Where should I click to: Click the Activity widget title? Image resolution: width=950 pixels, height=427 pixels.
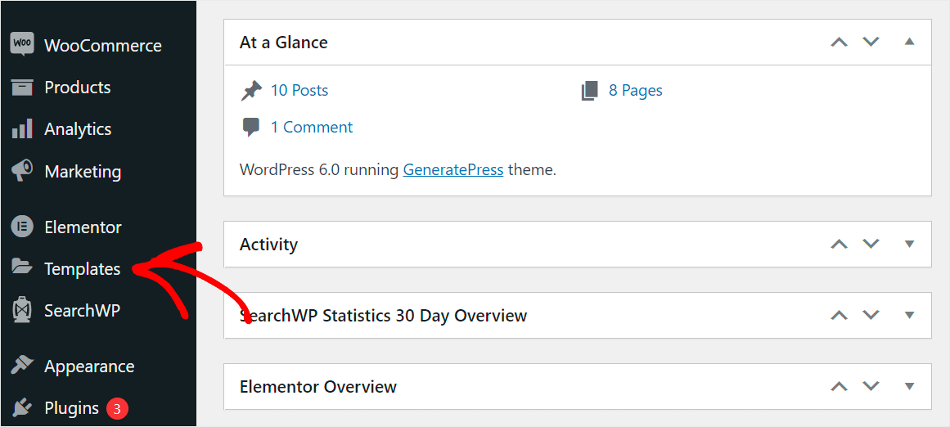268,245
